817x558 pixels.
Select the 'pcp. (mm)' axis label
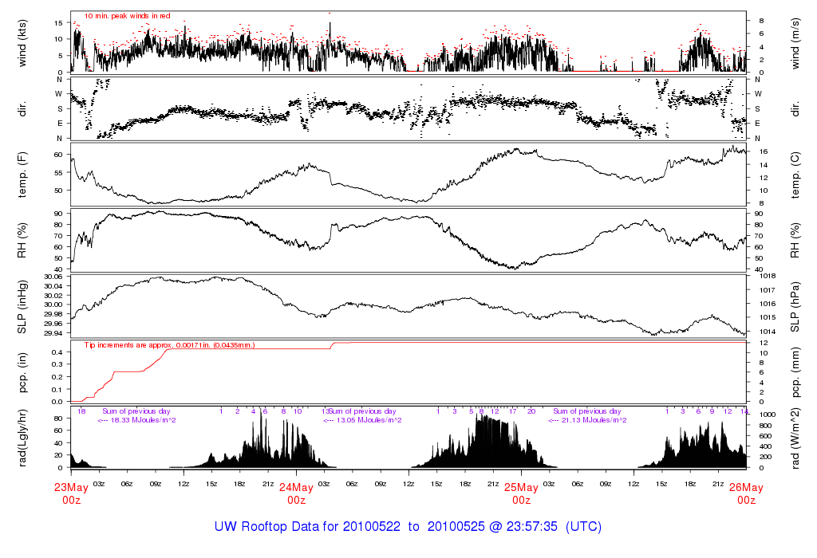pos(795,372)
